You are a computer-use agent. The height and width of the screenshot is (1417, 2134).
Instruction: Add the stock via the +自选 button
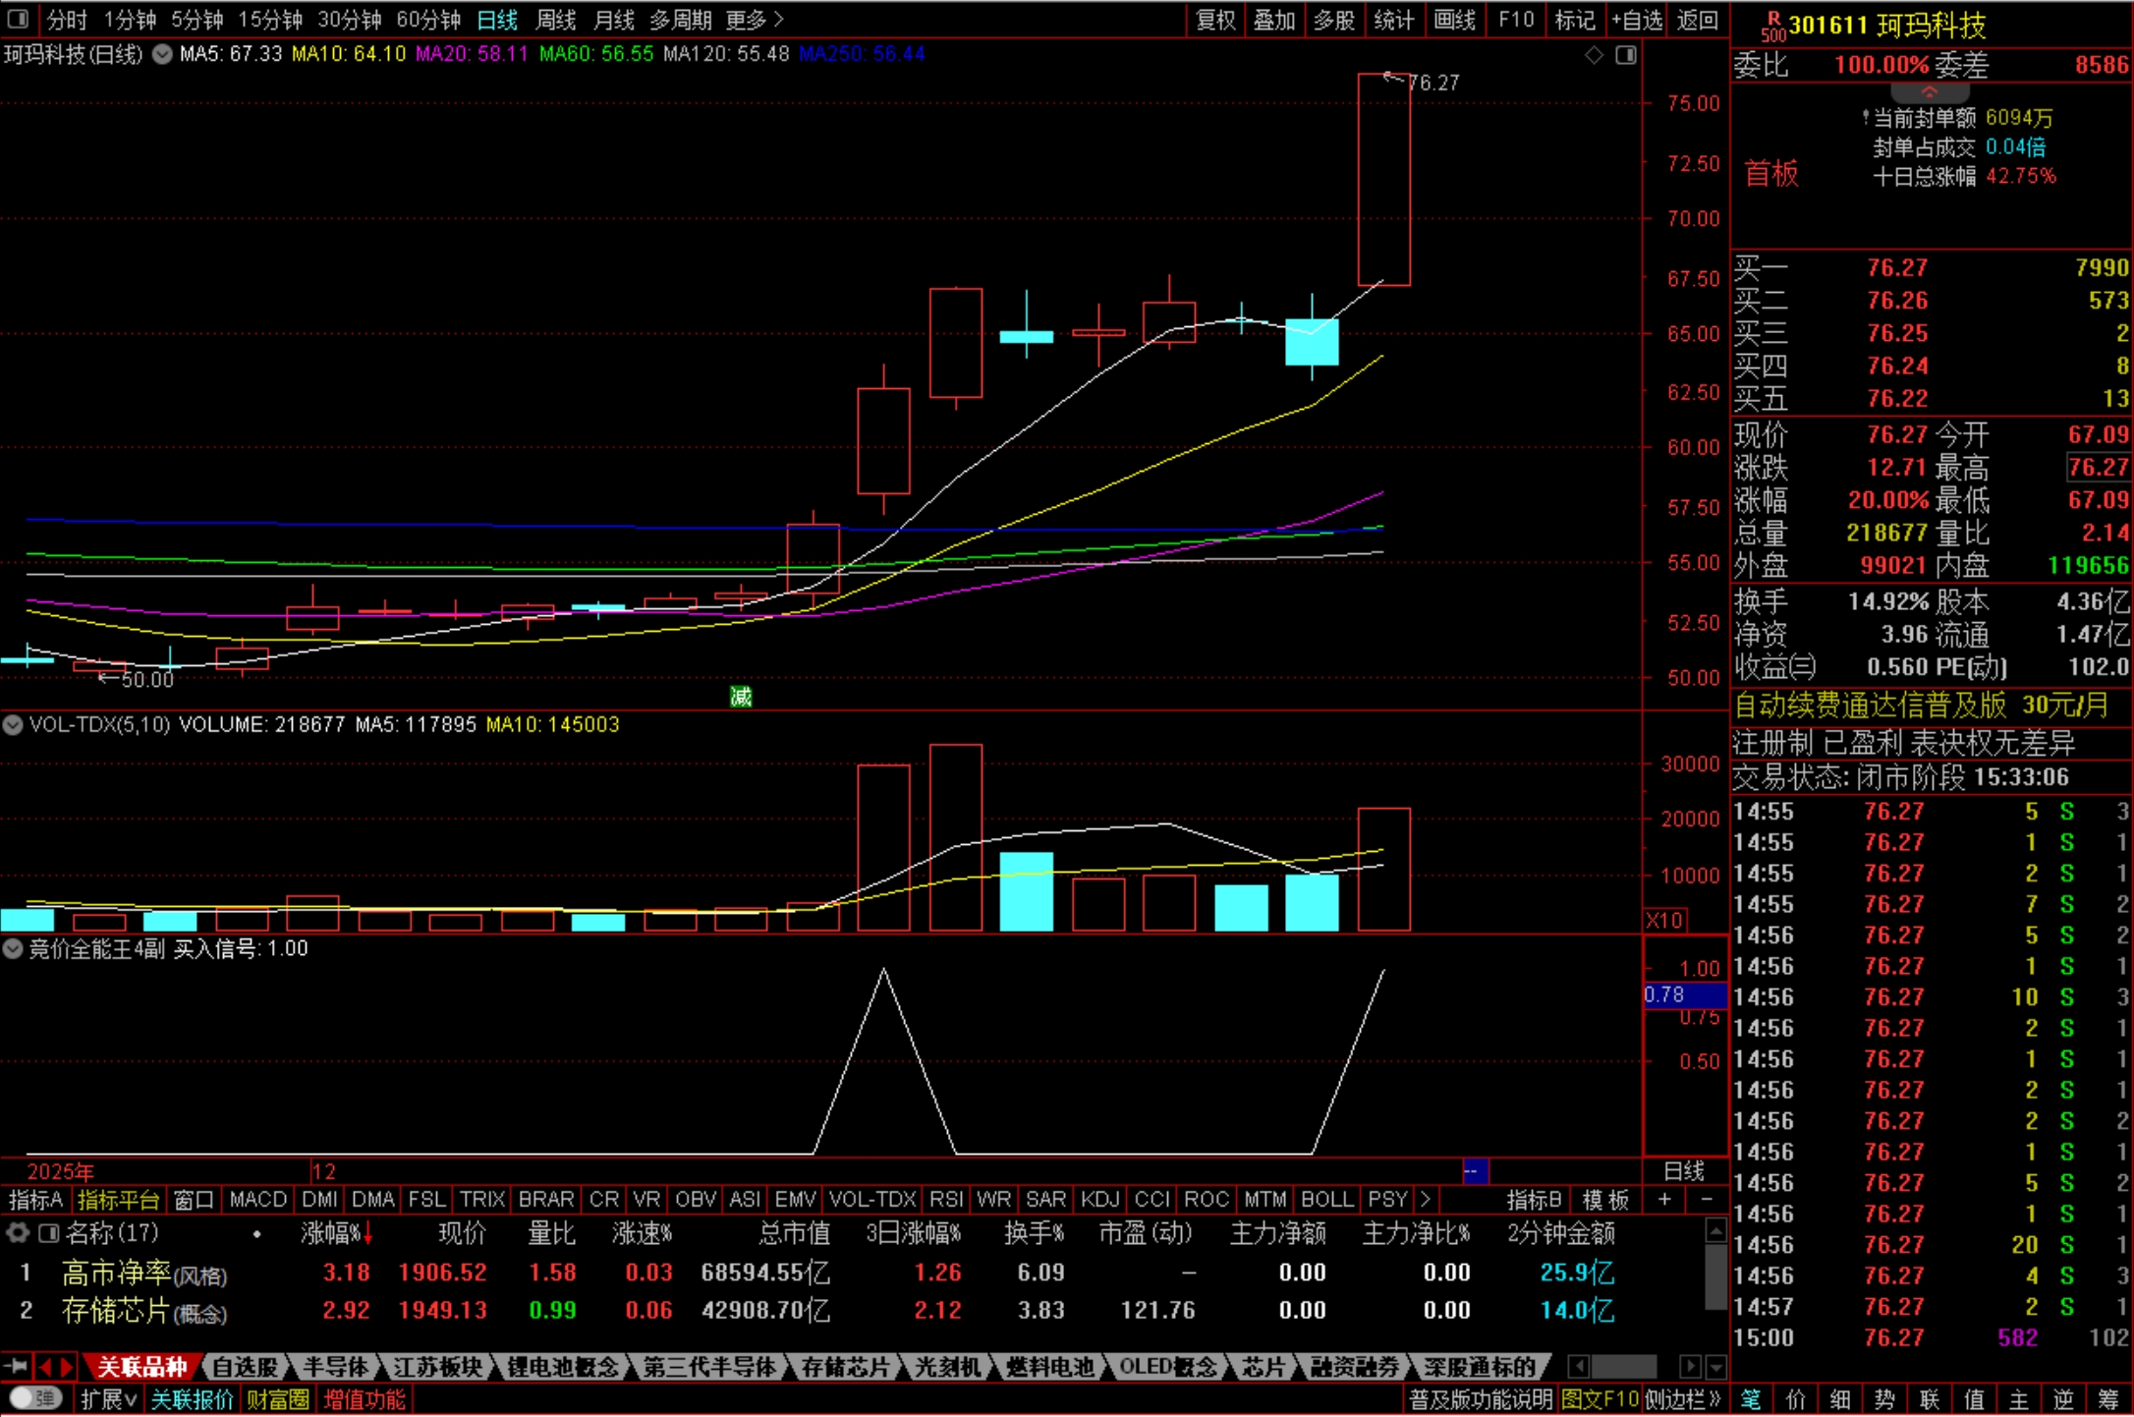[1637, 19]
